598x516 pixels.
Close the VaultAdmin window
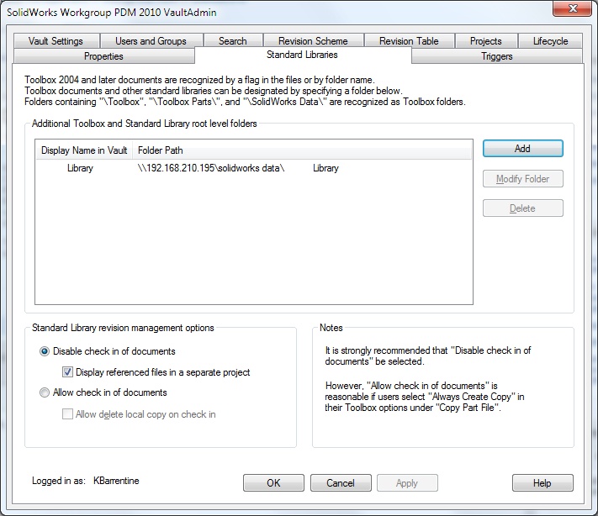(572, 8)
